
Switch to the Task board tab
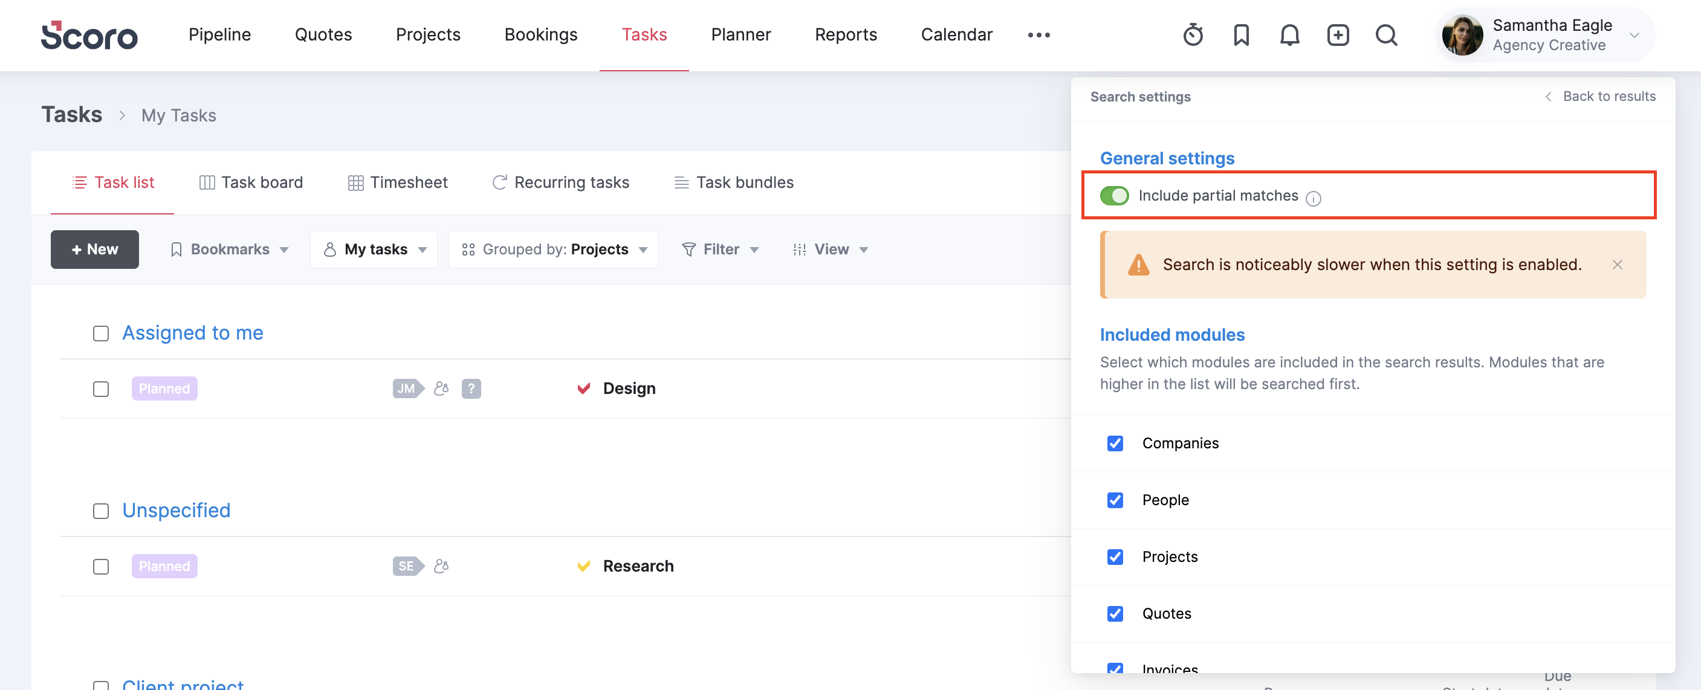251,183
